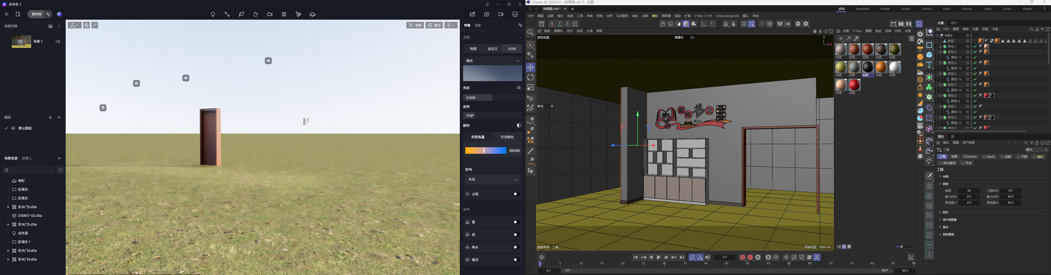Open the light bulb tool in D5 toolbar

pos(213,14)
